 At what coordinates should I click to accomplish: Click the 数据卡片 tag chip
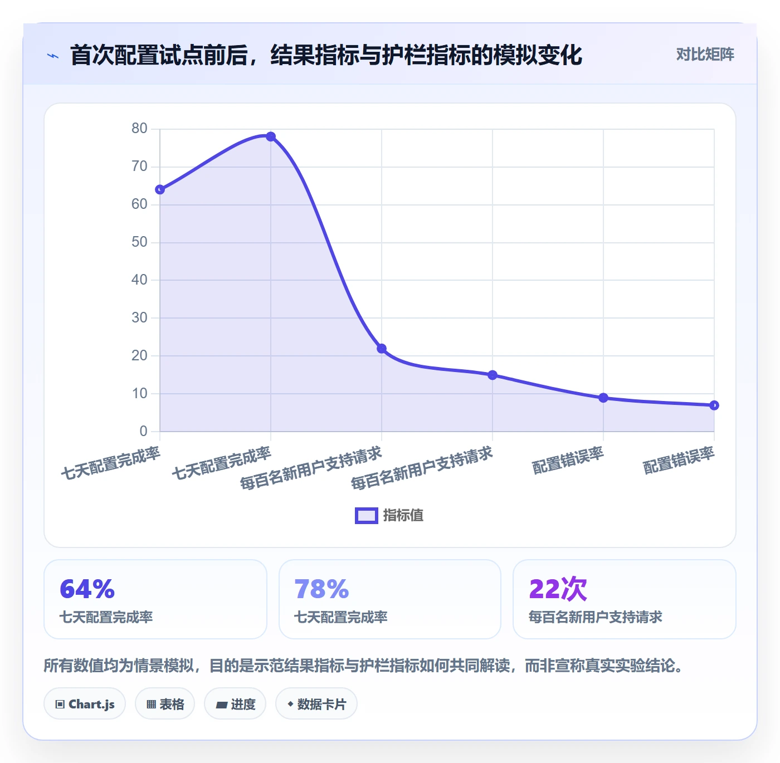coord(316,704)
